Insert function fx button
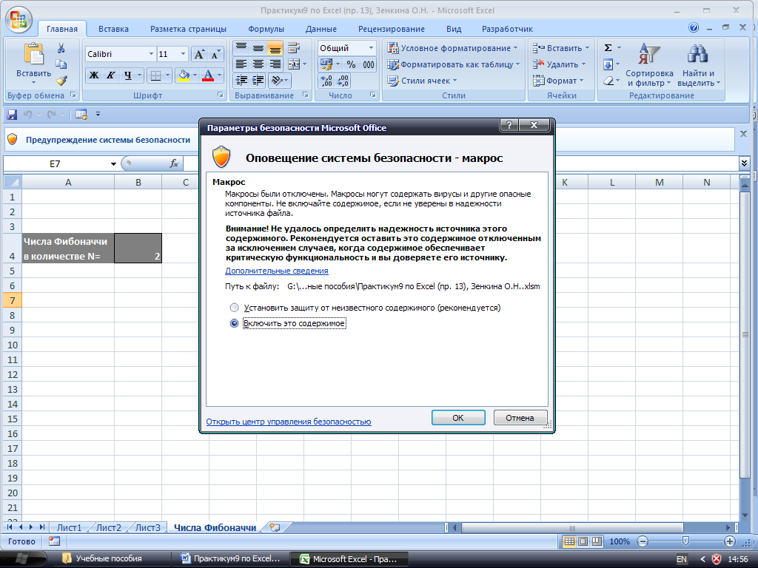 [174, 163]
